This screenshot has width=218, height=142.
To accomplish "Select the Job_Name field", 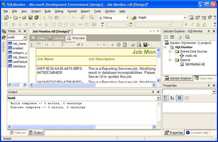I will pyautogui.click(x=19, y=44).
